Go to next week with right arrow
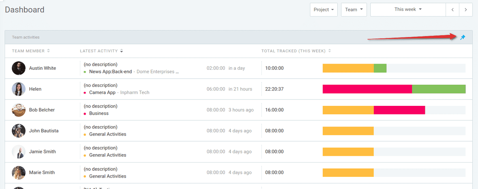Image resolution: width=478 pixels, height=189 pixels. coord(466,10)
